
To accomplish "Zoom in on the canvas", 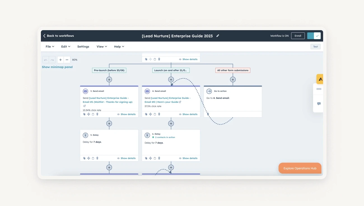I will (x=60, y=60).
